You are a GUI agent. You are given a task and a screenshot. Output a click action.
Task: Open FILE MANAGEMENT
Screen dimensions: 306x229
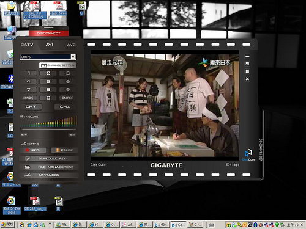point(49,167)
